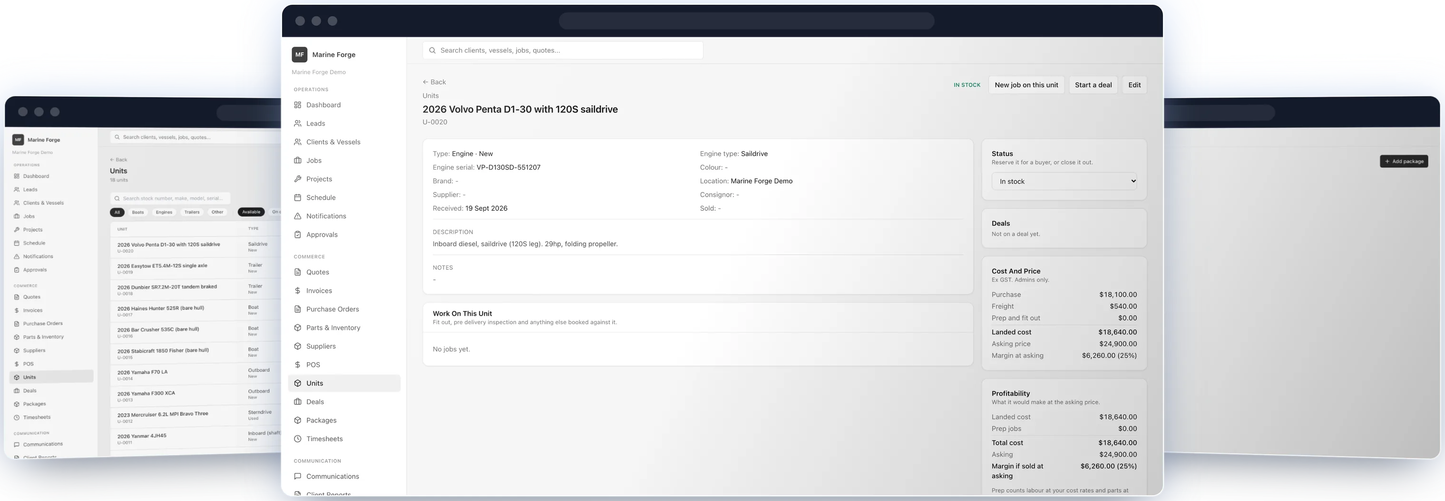Go Back from the unit detail page
This screenshot has width=1445, height=501.
(434, 82)
